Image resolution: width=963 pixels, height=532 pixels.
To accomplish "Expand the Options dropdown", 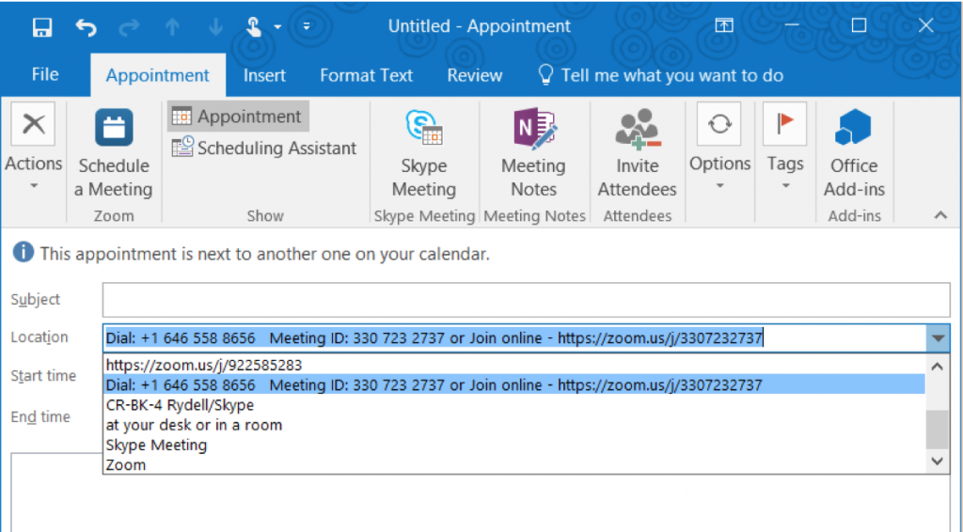I will click(x=719, y=149).
